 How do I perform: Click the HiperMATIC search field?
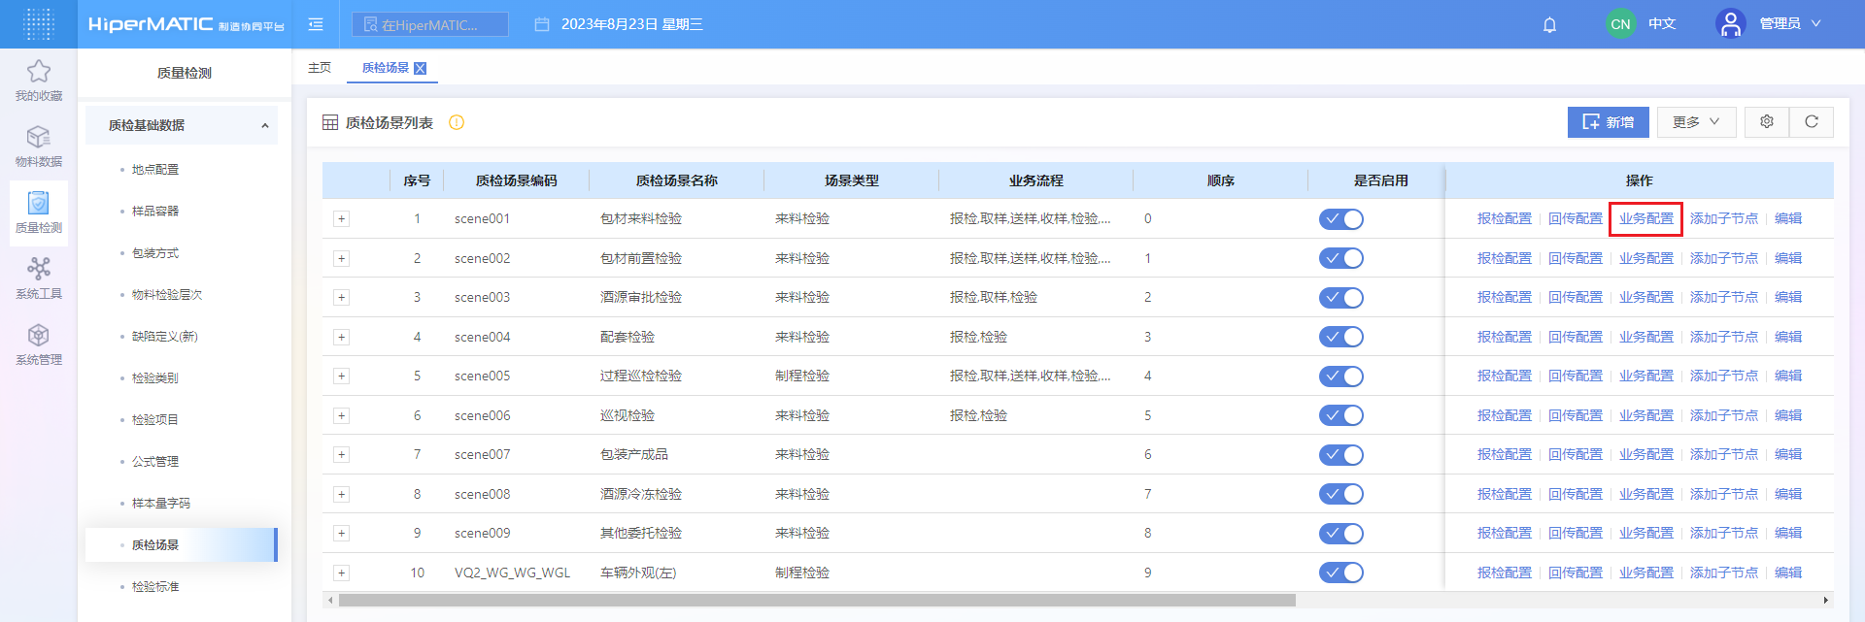point(430,24)
